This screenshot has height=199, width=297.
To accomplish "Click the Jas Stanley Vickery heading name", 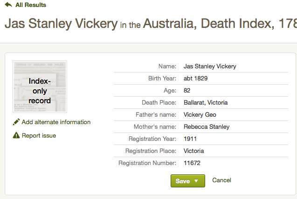I will point(61,24).
